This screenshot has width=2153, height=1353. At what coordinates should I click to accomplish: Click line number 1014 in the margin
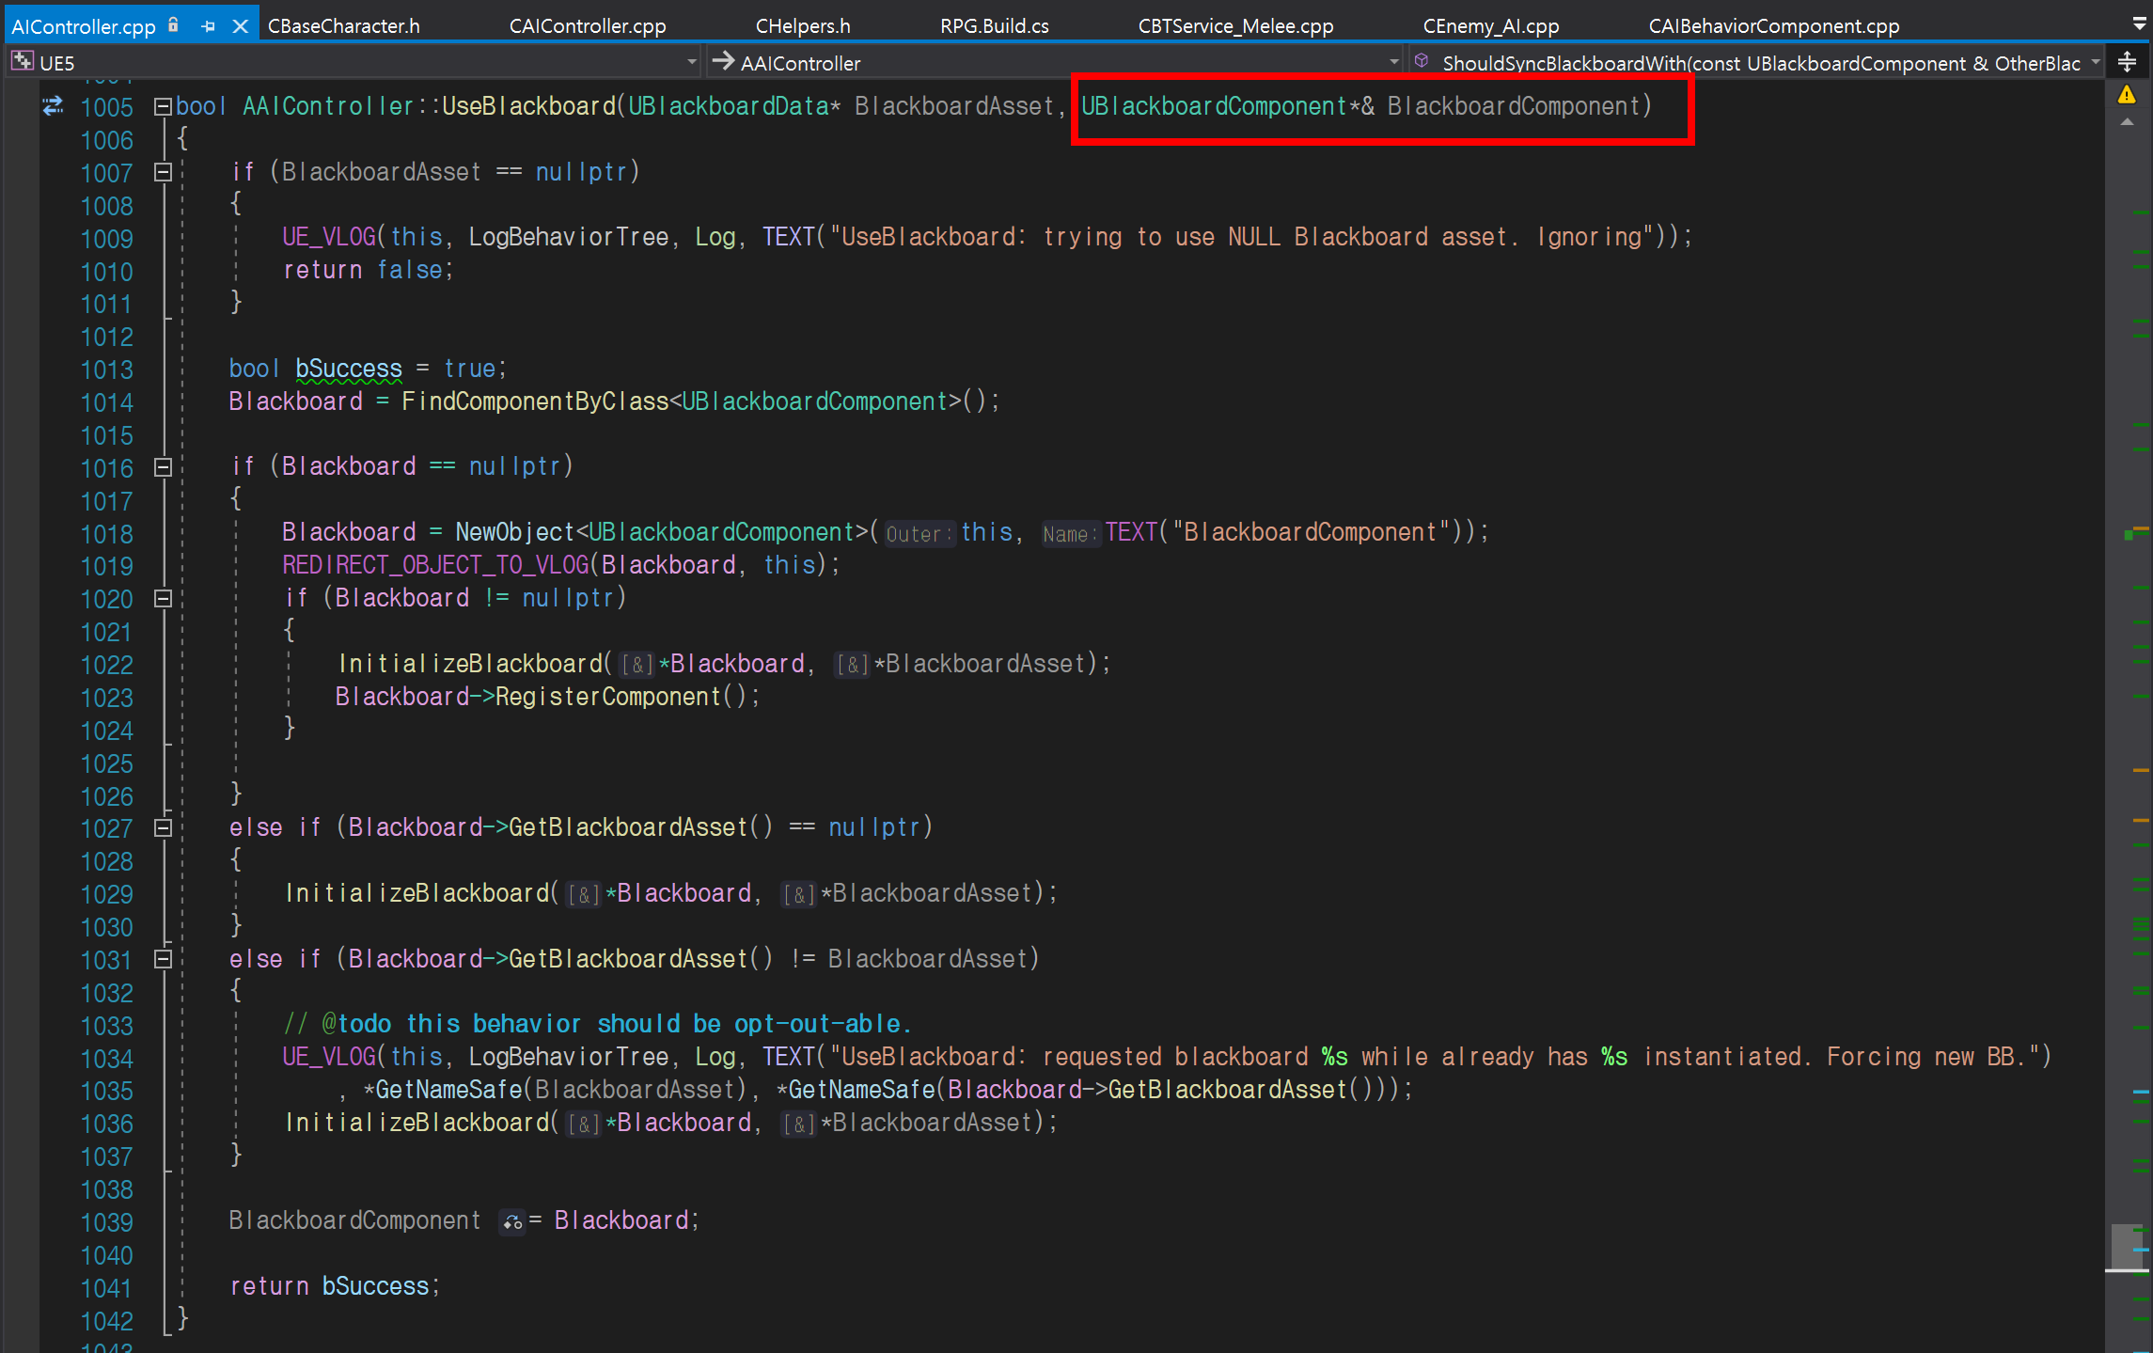pyautogui.click(x=106, y=402)
